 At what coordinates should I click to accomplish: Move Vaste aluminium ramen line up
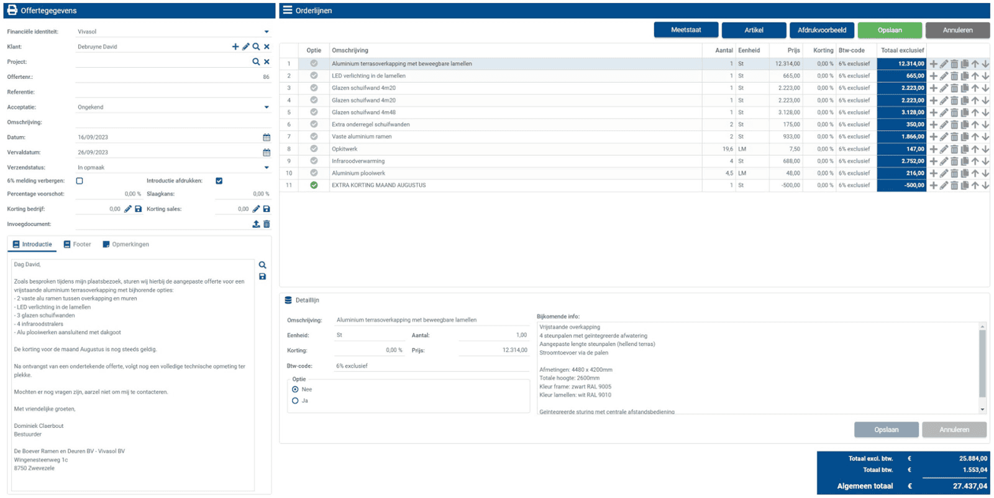[x=975, y=137]
